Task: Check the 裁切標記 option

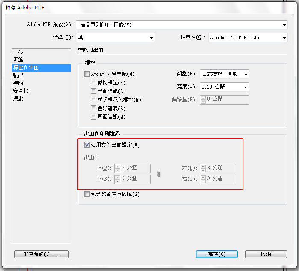Action: pyautogui.click(x=93, y=83)
